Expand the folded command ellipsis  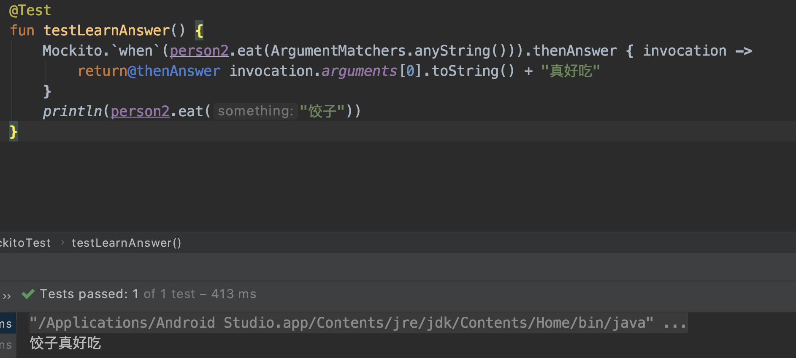point(674,323)
